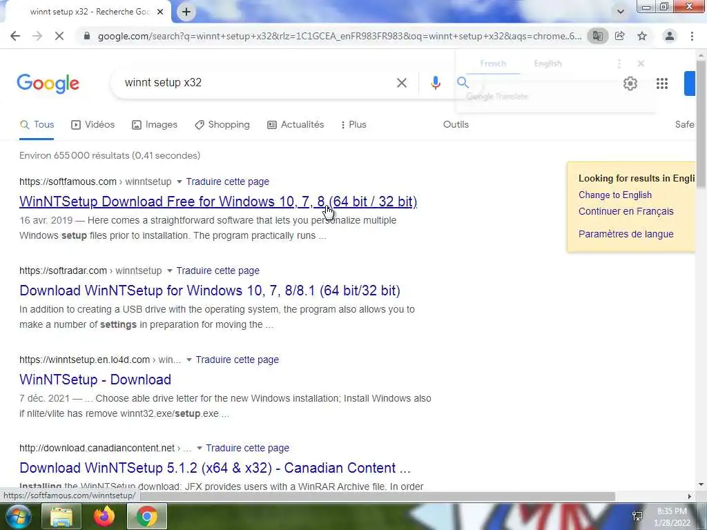Translate the softradar result page
Image resolution: width=707 pixels, height=530 pixels.
coord(217,271)
